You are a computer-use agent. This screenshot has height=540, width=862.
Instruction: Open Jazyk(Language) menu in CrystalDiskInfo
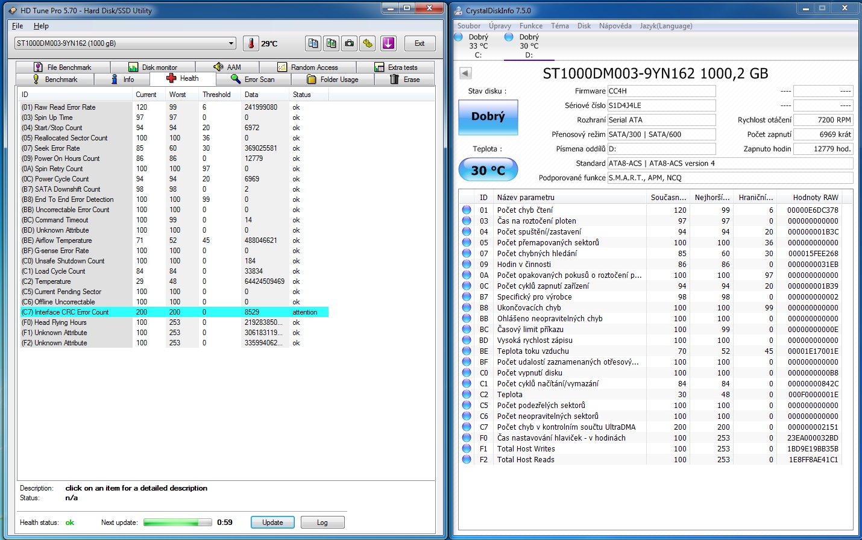666,26
